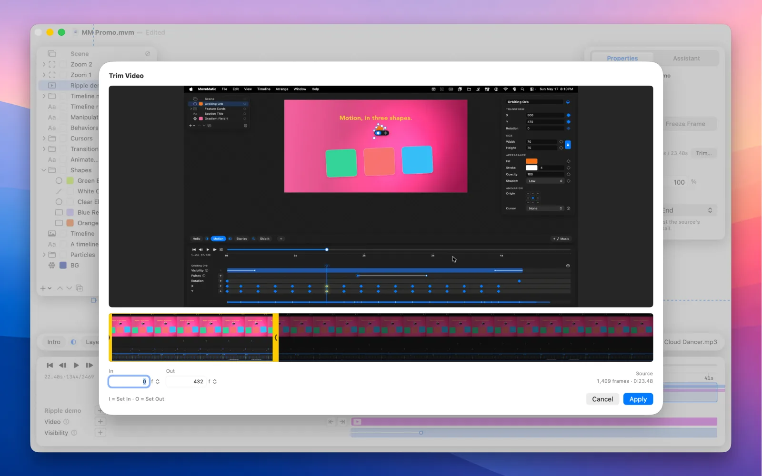Click the stepper arrows beside the Out field

215,381
